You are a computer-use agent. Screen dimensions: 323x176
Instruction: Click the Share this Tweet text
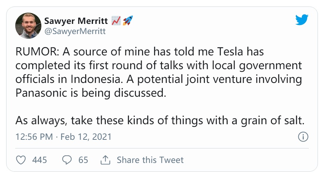coord(150,160)
